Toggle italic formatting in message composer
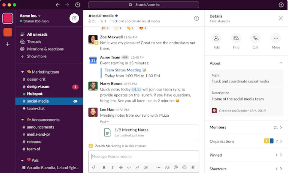288x173 pixels. 113,167
